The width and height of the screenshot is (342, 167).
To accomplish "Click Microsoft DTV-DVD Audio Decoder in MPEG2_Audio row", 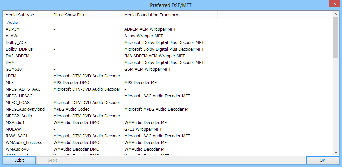I will pos(87,116).
